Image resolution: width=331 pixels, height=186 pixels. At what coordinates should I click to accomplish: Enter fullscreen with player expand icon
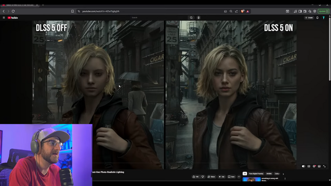coord(324,166)
